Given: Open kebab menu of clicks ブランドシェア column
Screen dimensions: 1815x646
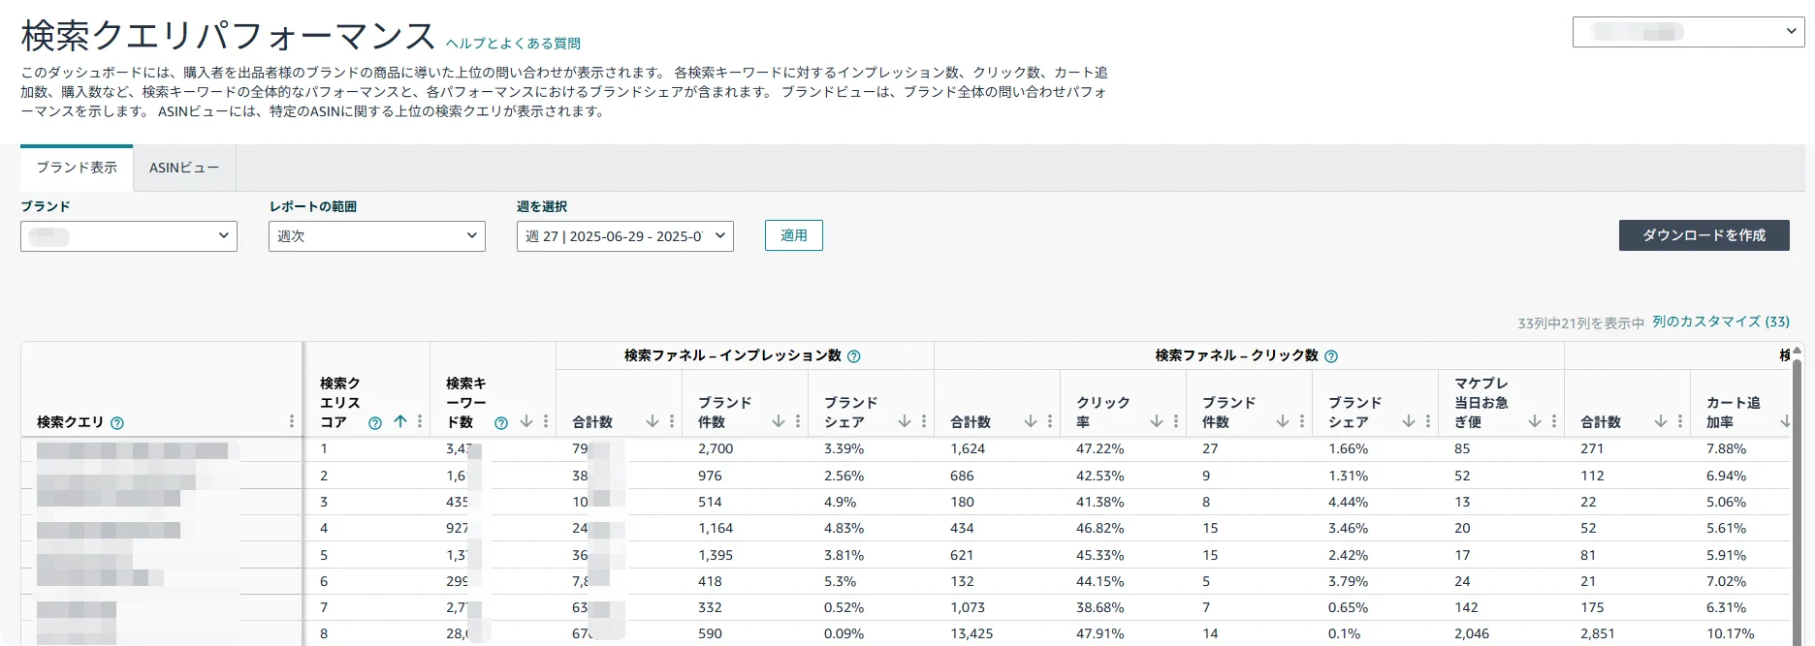Looking at the screenshot, I should (x=1428, y=421).
